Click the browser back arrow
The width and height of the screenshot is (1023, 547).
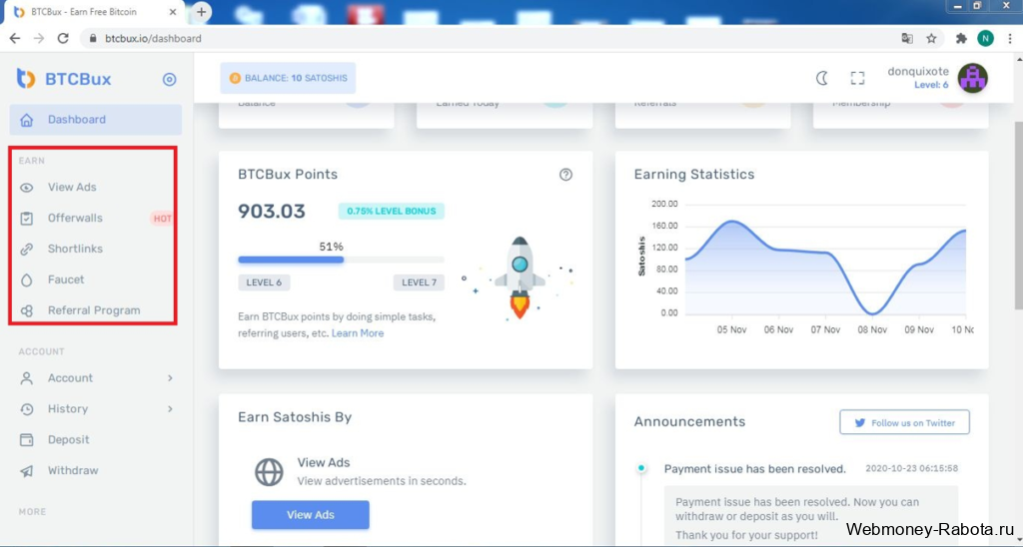click(x=15, y=39)
